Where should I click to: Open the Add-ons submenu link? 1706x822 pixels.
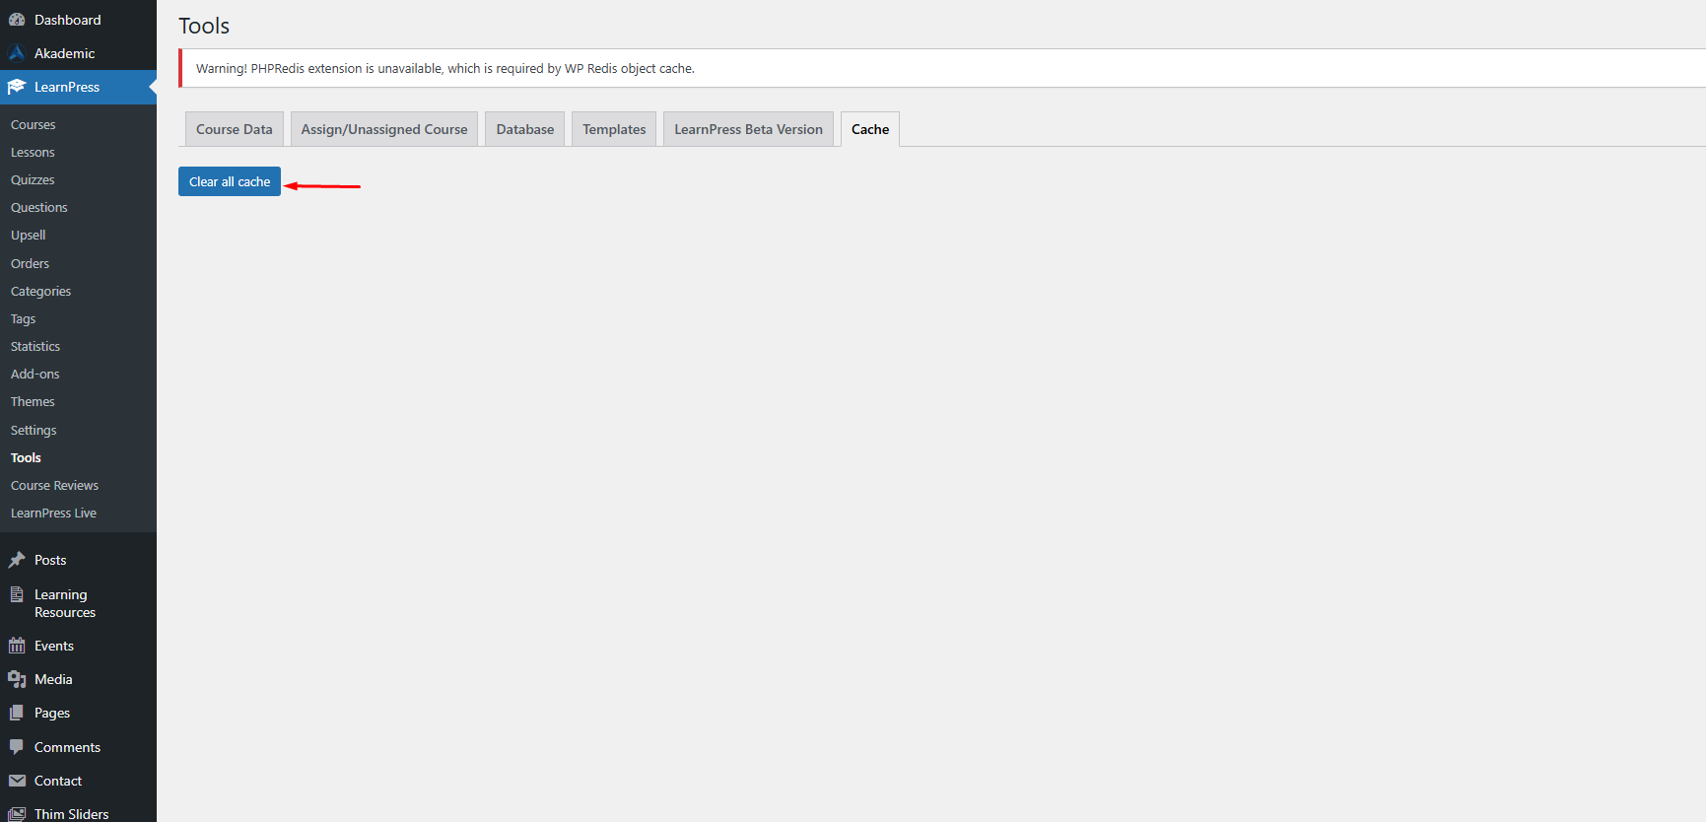(x=35, y=375)
